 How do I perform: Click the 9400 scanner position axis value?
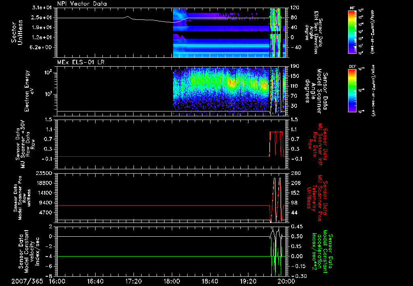coord(45,203)
